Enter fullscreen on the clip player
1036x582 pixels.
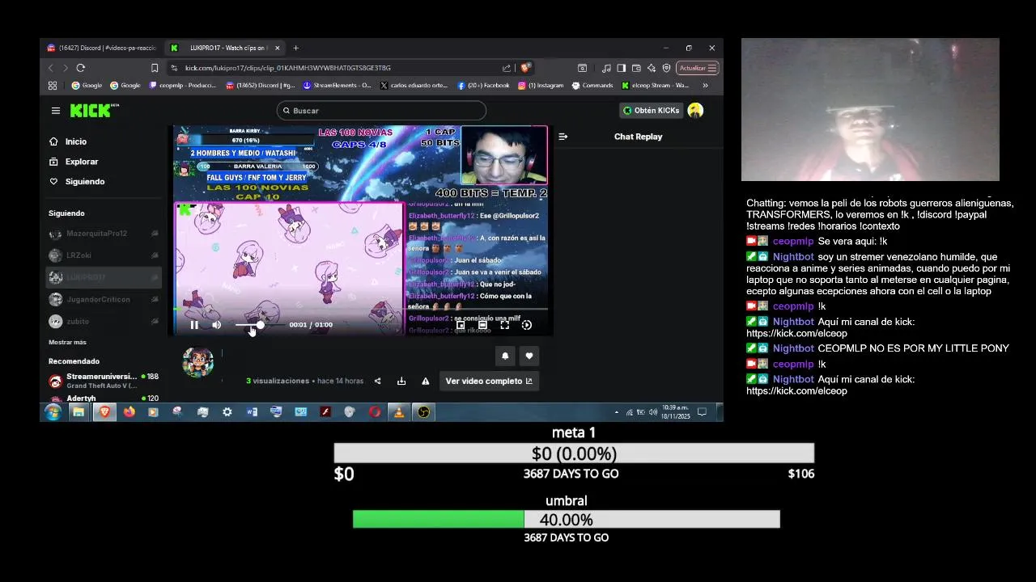point(504,325)
